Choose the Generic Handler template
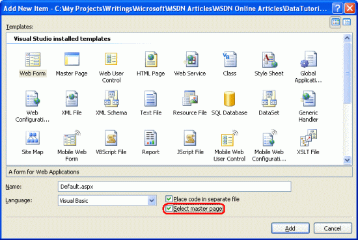Screen dimensions: 358x240 pos(308,106)
